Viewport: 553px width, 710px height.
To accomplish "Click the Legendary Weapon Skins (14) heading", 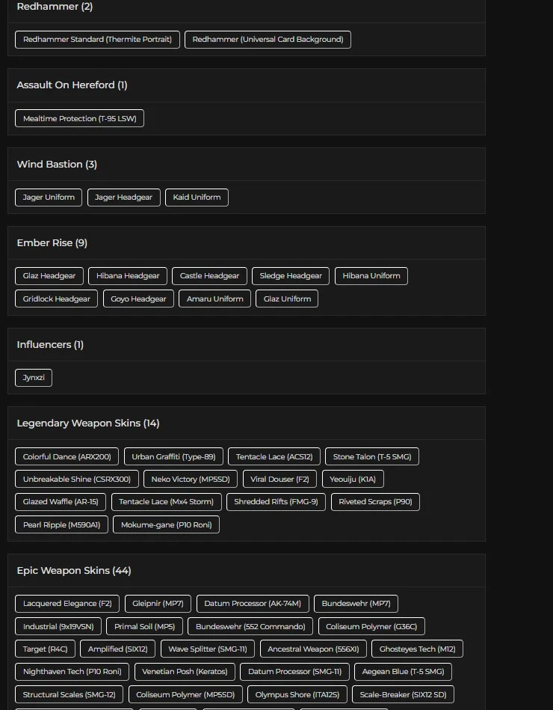I will 88,423.
